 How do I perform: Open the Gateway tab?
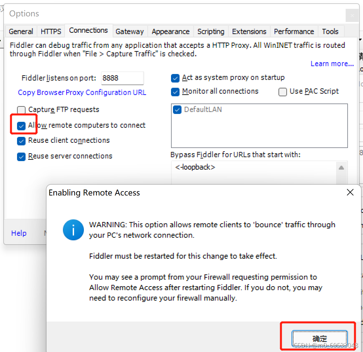[130, 31]
